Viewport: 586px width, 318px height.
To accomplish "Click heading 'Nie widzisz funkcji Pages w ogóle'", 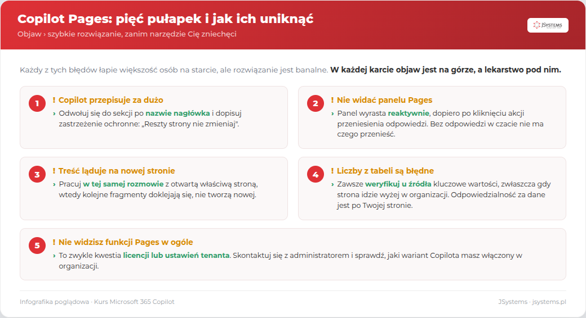I will 126,242.
